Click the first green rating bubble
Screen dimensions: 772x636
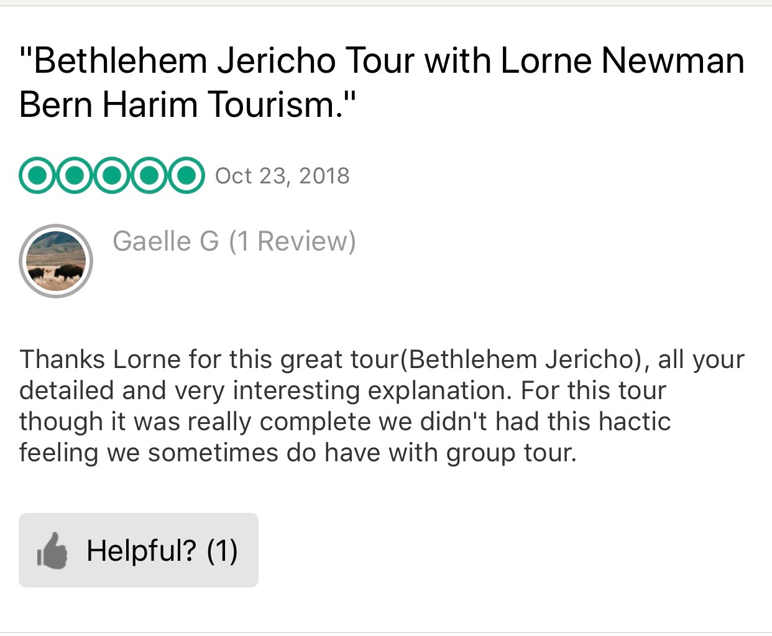pyautogui.click(x=37, y=176)
